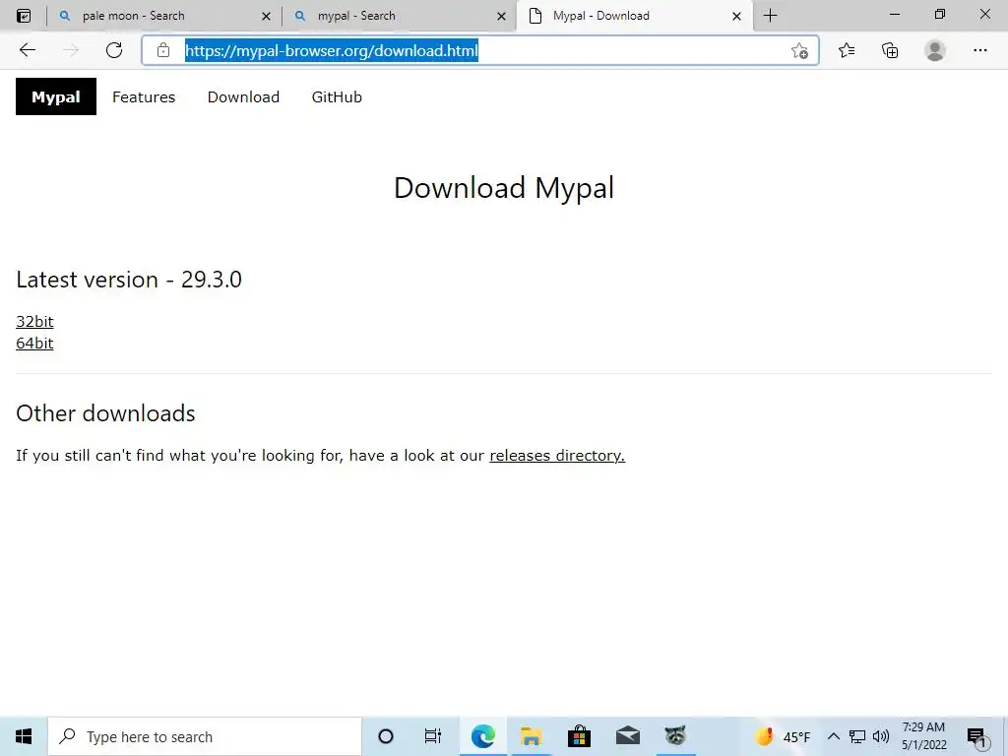This screenshot has height=756, width=1008.
Task: Open weather widget showing 45°F
Action: tap(783, 736)
